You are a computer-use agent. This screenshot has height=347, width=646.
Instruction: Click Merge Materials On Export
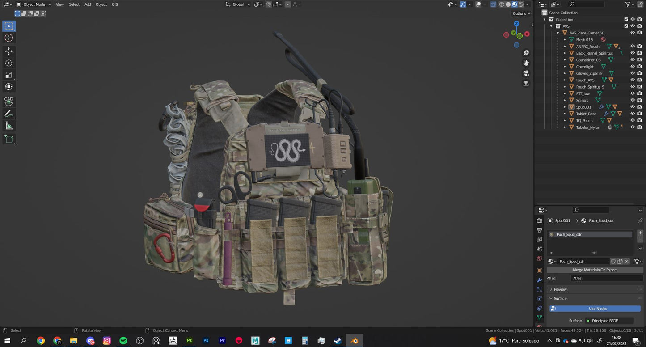tap(595, 270)
